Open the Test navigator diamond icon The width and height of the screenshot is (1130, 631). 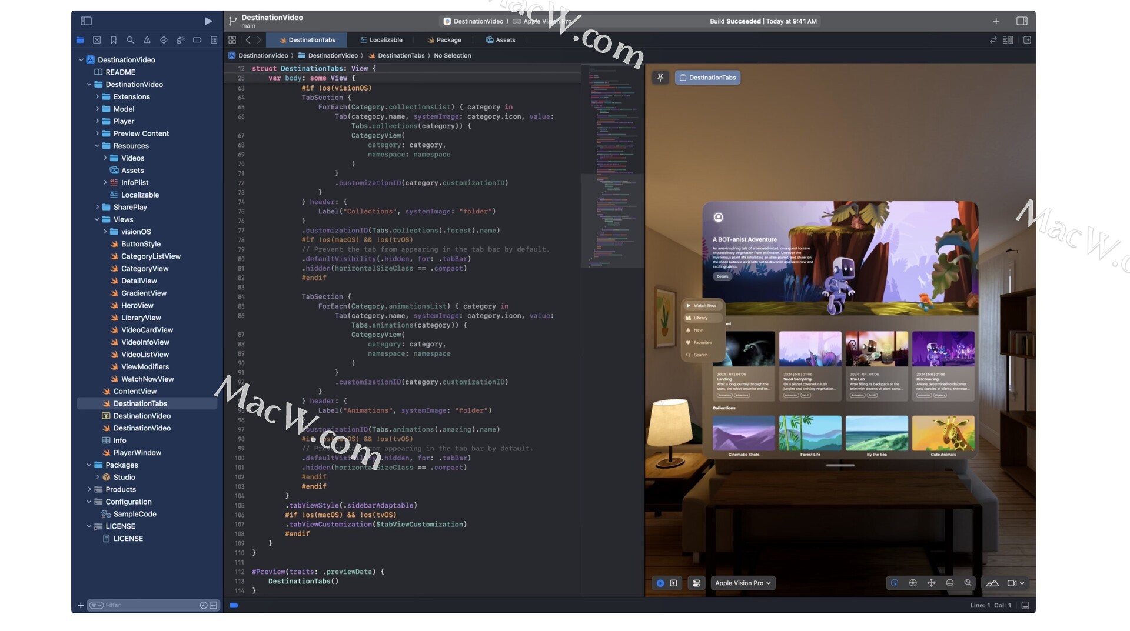(164, 40)
